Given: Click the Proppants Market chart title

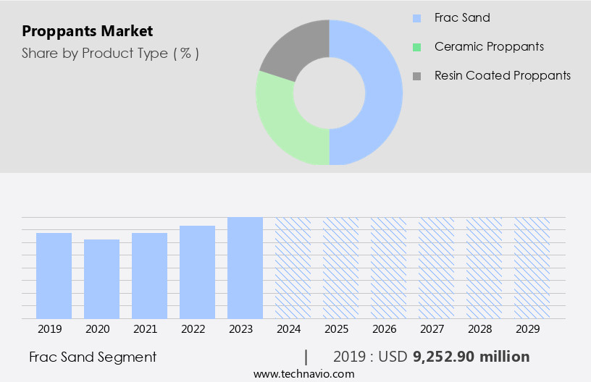Looking at the screenshot, I should click(x=87, y=31).
